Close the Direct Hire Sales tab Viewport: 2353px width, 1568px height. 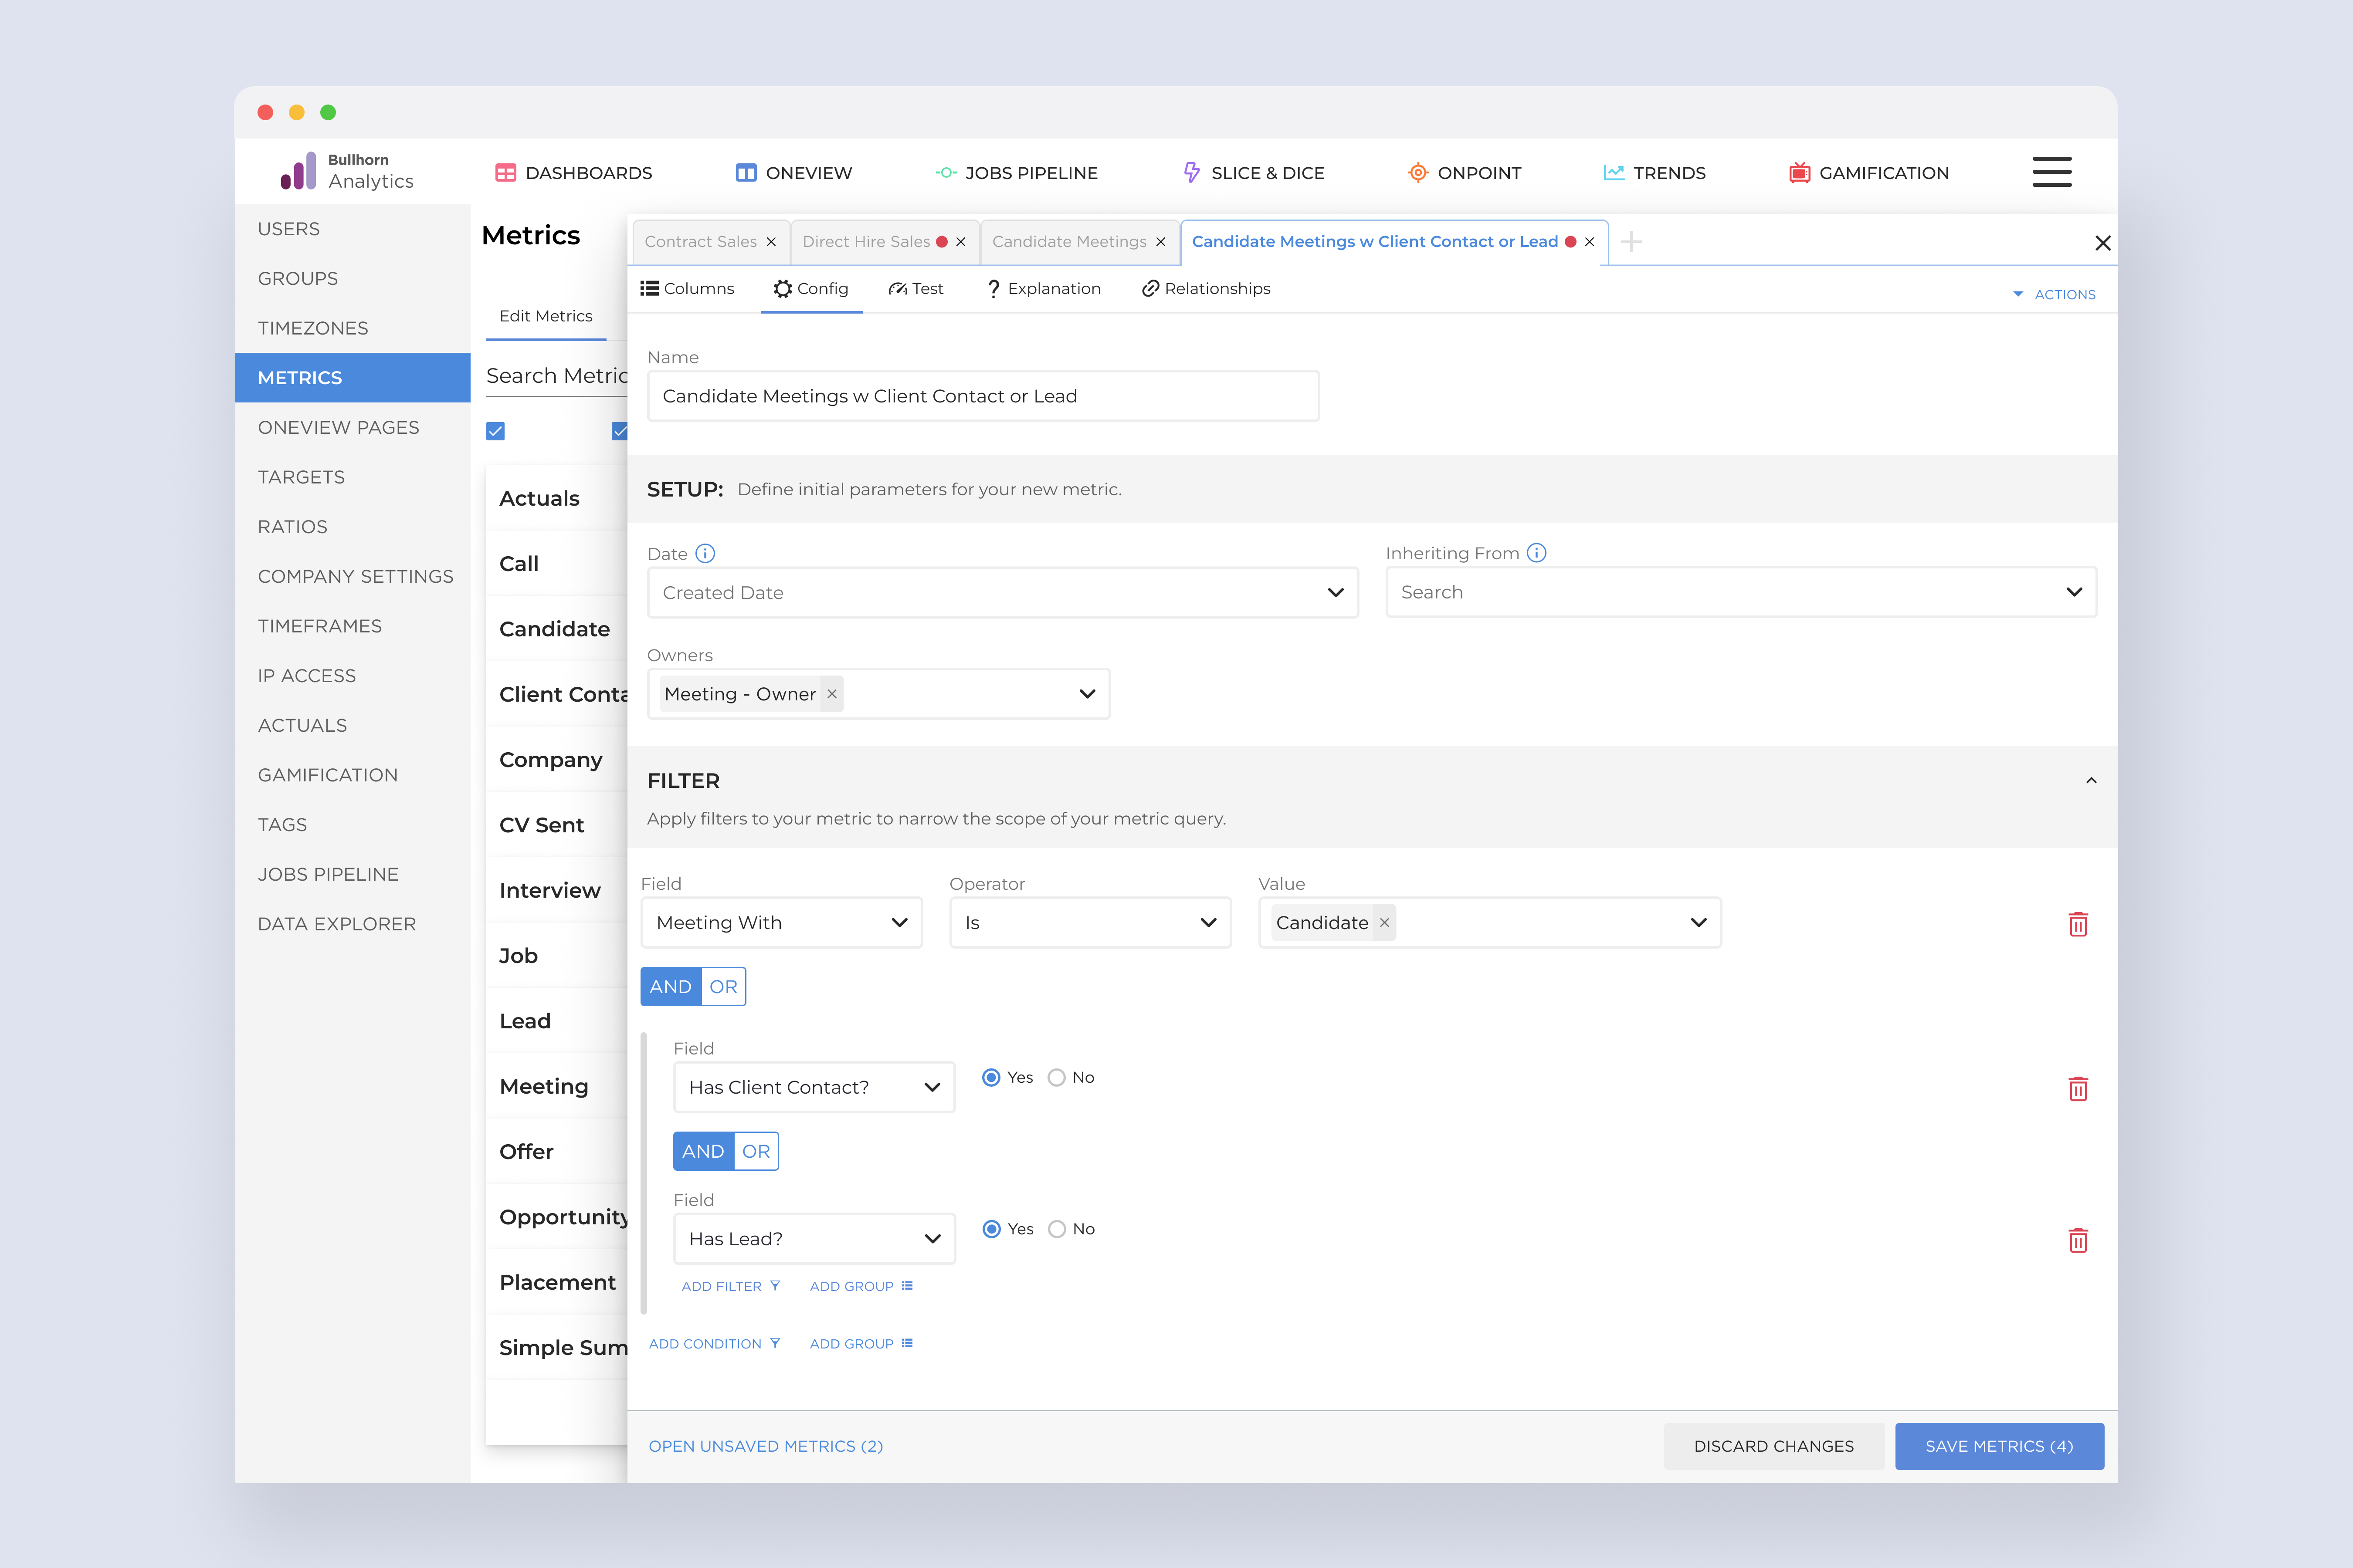960,242
